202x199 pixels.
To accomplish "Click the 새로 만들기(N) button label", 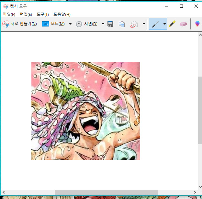I will pyautogui.click(x=24, y=24).
